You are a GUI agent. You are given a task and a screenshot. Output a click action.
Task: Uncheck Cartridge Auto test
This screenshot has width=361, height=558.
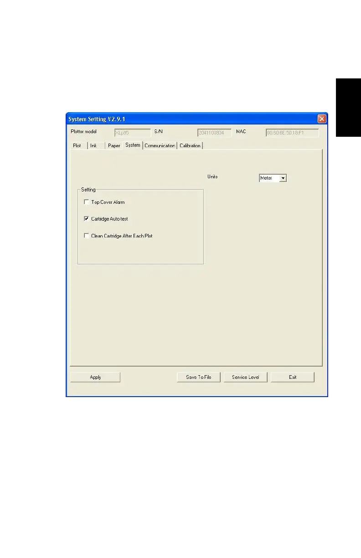click(87, 219)
